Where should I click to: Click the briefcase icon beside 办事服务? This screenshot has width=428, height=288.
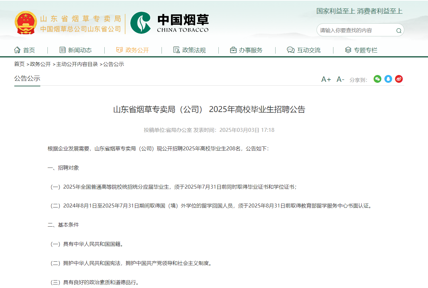point(233,50)
